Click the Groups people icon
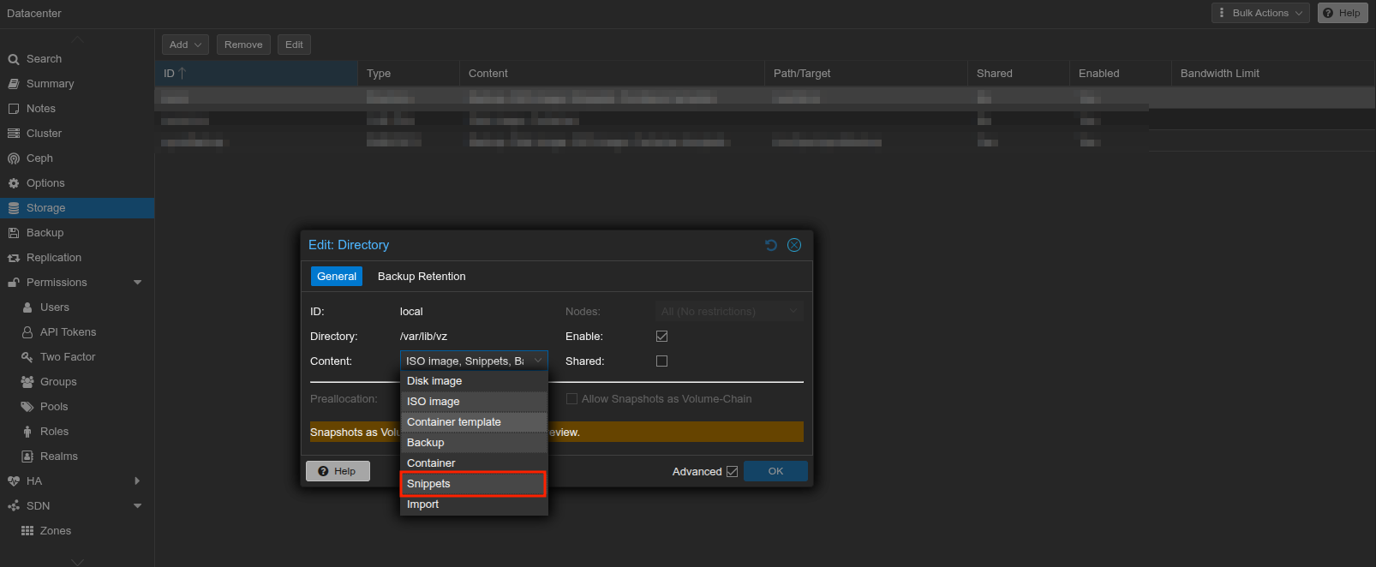 [27, 382]
